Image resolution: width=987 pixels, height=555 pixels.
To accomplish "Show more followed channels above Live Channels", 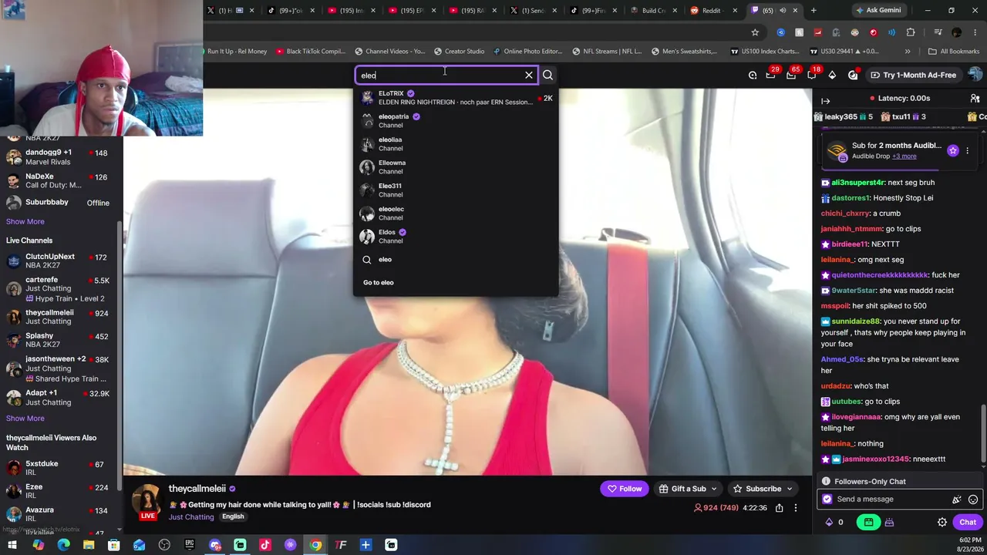I will tap(25, 221).
